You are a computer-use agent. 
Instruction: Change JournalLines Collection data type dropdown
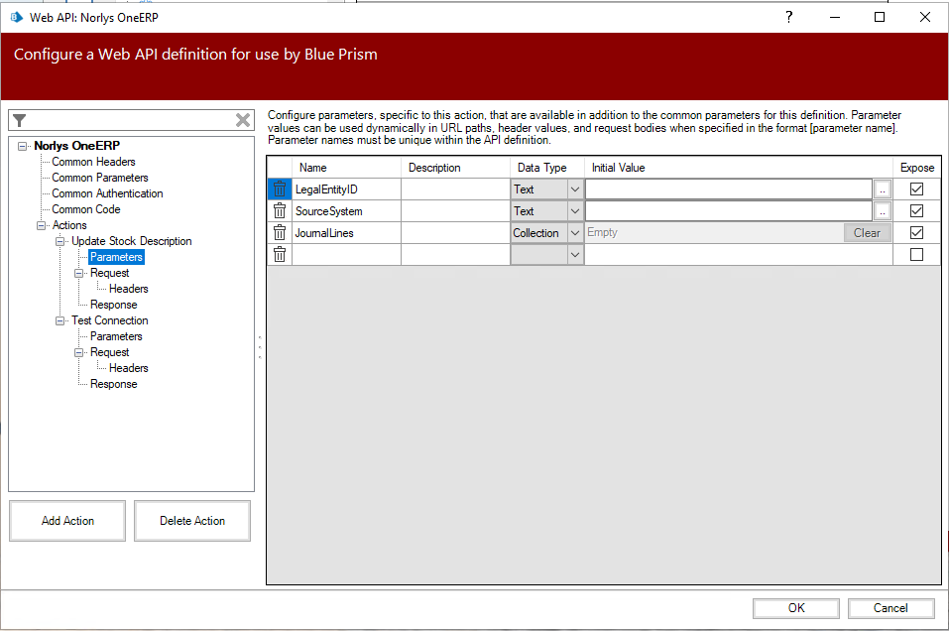tap(574, 233)
